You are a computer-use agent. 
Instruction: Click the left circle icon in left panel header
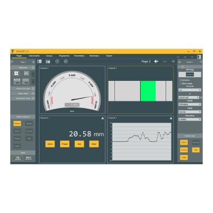(x=12, y=62)
